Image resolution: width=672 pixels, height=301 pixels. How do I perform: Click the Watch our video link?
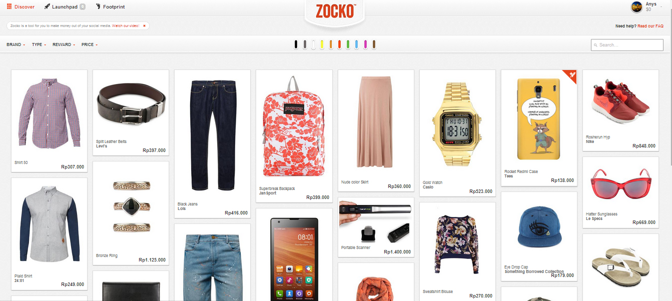tap(125, 25)
